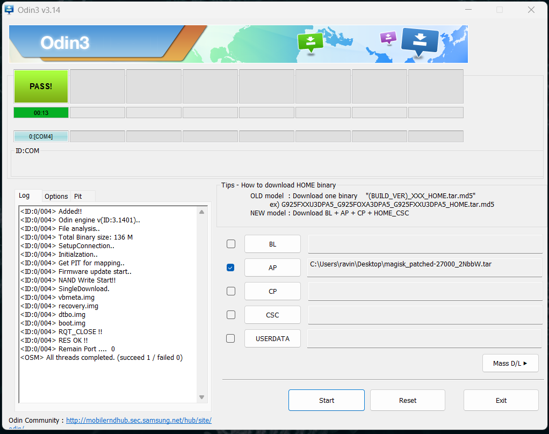Close the Odin3 window
Screen dimensions: 549x434
(531, 10)
